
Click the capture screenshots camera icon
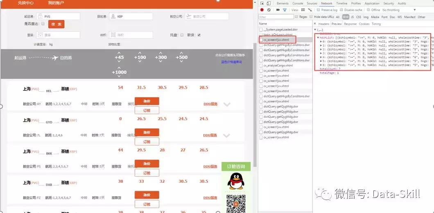(278, 10)
